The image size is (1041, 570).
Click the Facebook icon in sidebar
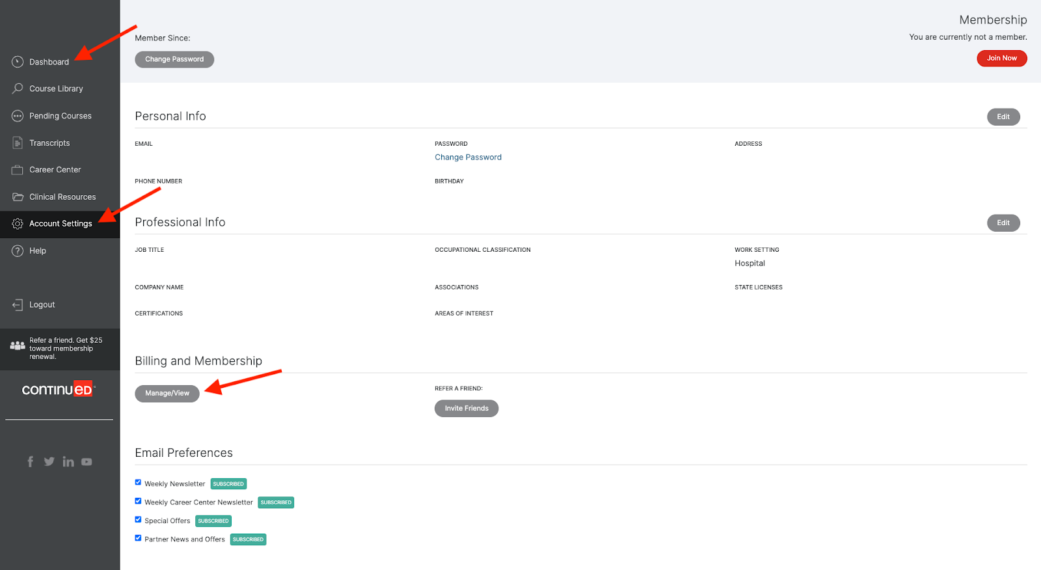click(x=30, y=461)
